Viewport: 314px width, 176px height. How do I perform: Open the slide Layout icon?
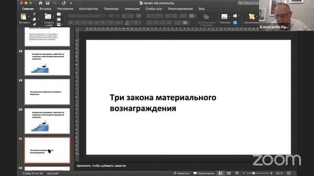point(59,14)
